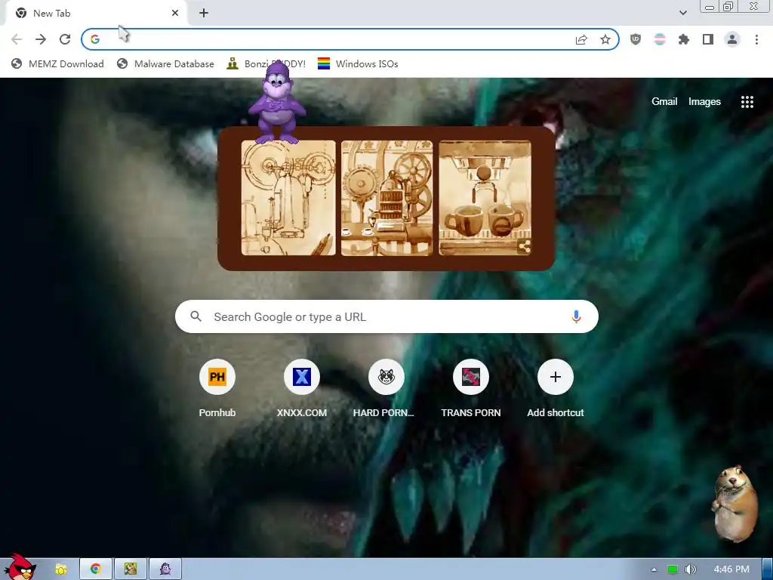Click the share page icon in address bar

pyautogui.click(x=581, y=39)
